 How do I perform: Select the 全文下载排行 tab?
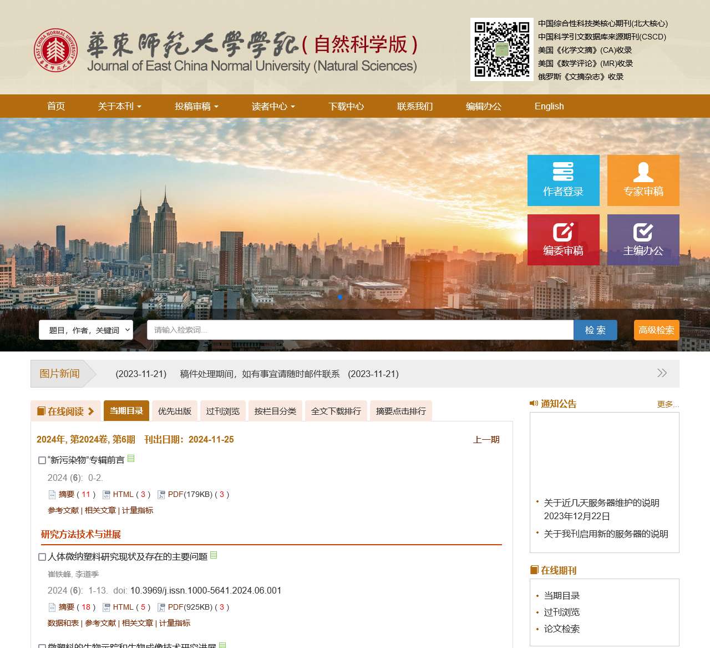click(336, 411)
